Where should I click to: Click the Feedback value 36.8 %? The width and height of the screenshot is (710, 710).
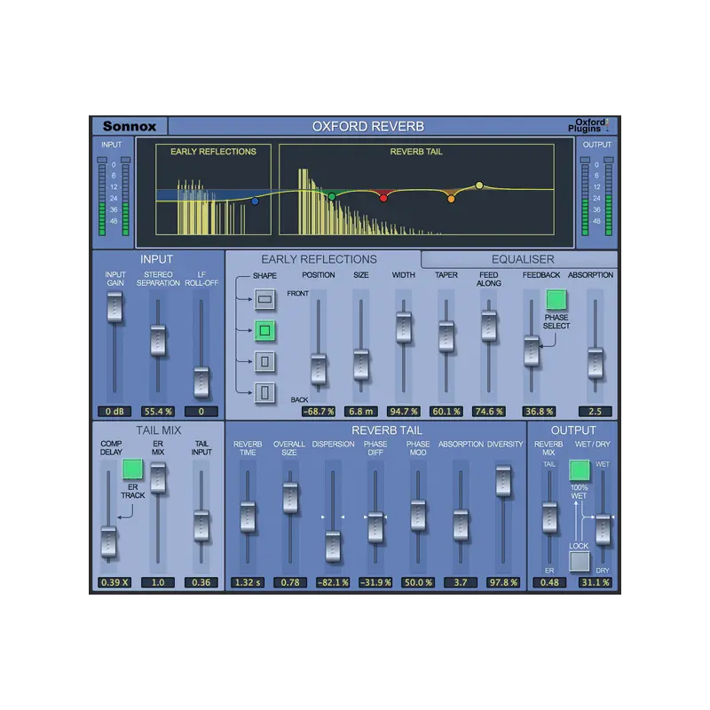(539, 412)
